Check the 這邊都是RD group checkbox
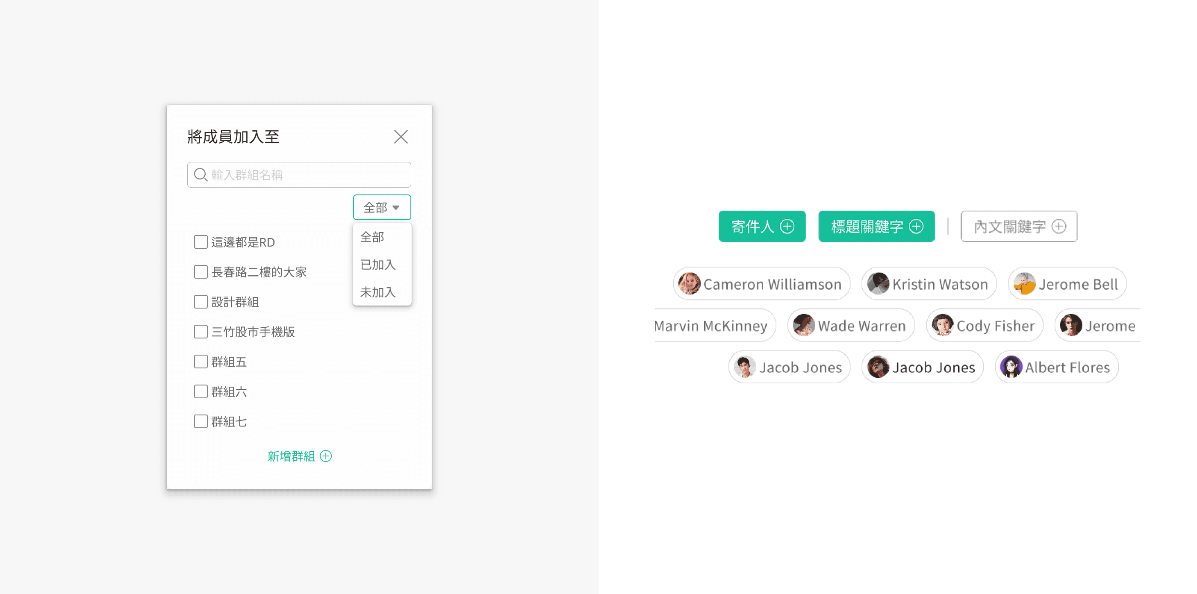Screen dimensions: 1197x594 tap(201, 242)
